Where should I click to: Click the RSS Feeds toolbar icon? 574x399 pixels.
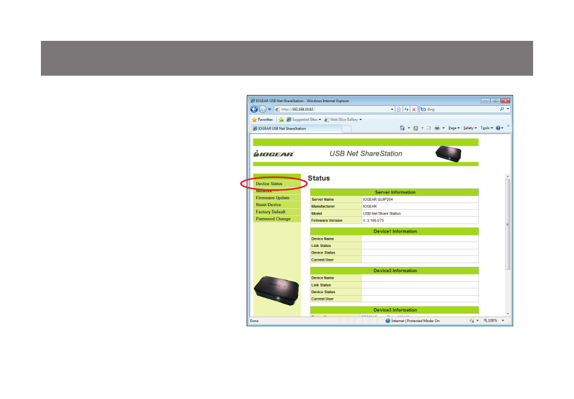416,128
